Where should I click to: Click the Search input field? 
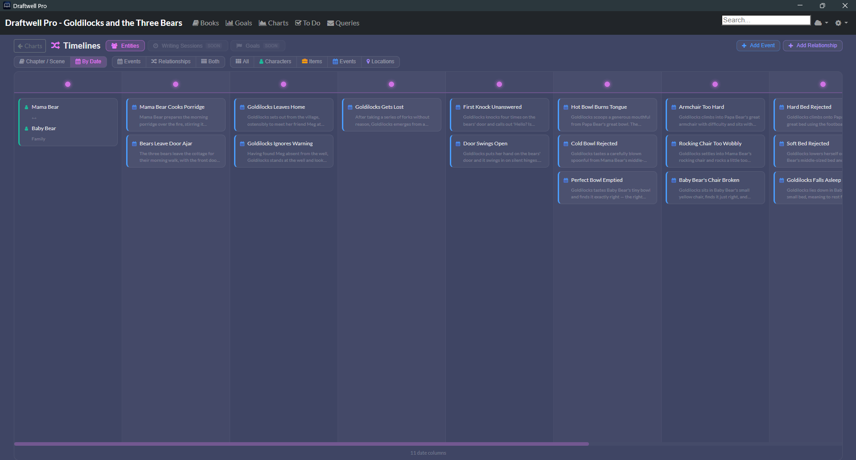(766, 20)
